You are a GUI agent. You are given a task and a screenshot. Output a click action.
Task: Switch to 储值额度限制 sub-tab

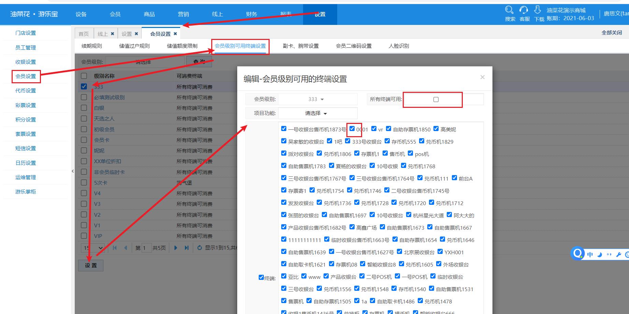[182, 46]
